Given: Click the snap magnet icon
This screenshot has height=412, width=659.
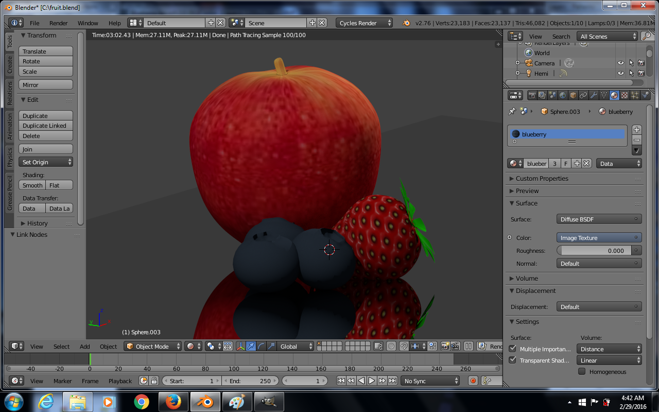Looking at the screenshot, I should pos(404,346).
